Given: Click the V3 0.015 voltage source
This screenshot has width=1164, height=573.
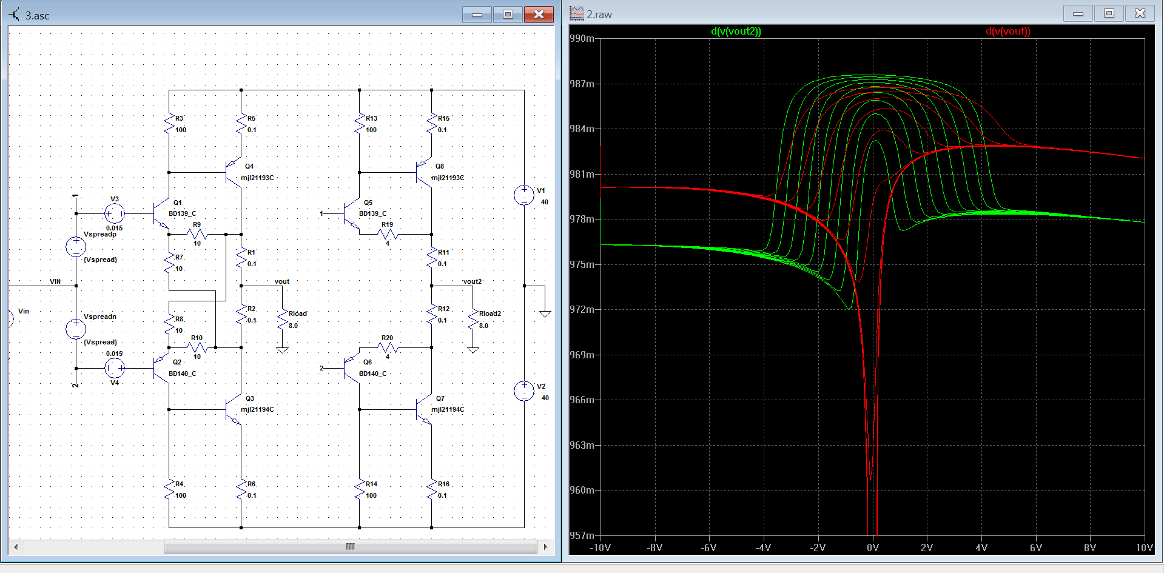Looking at the screenshot, I should 115,213.
